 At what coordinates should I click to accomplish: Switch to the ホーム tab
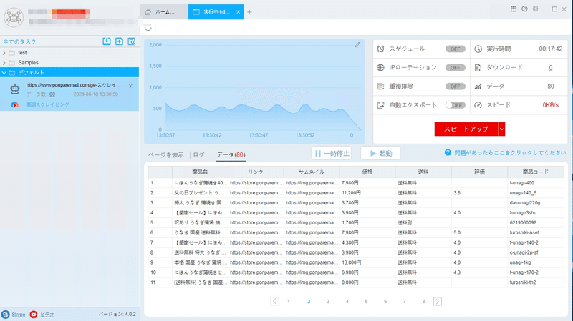(164, 12)
